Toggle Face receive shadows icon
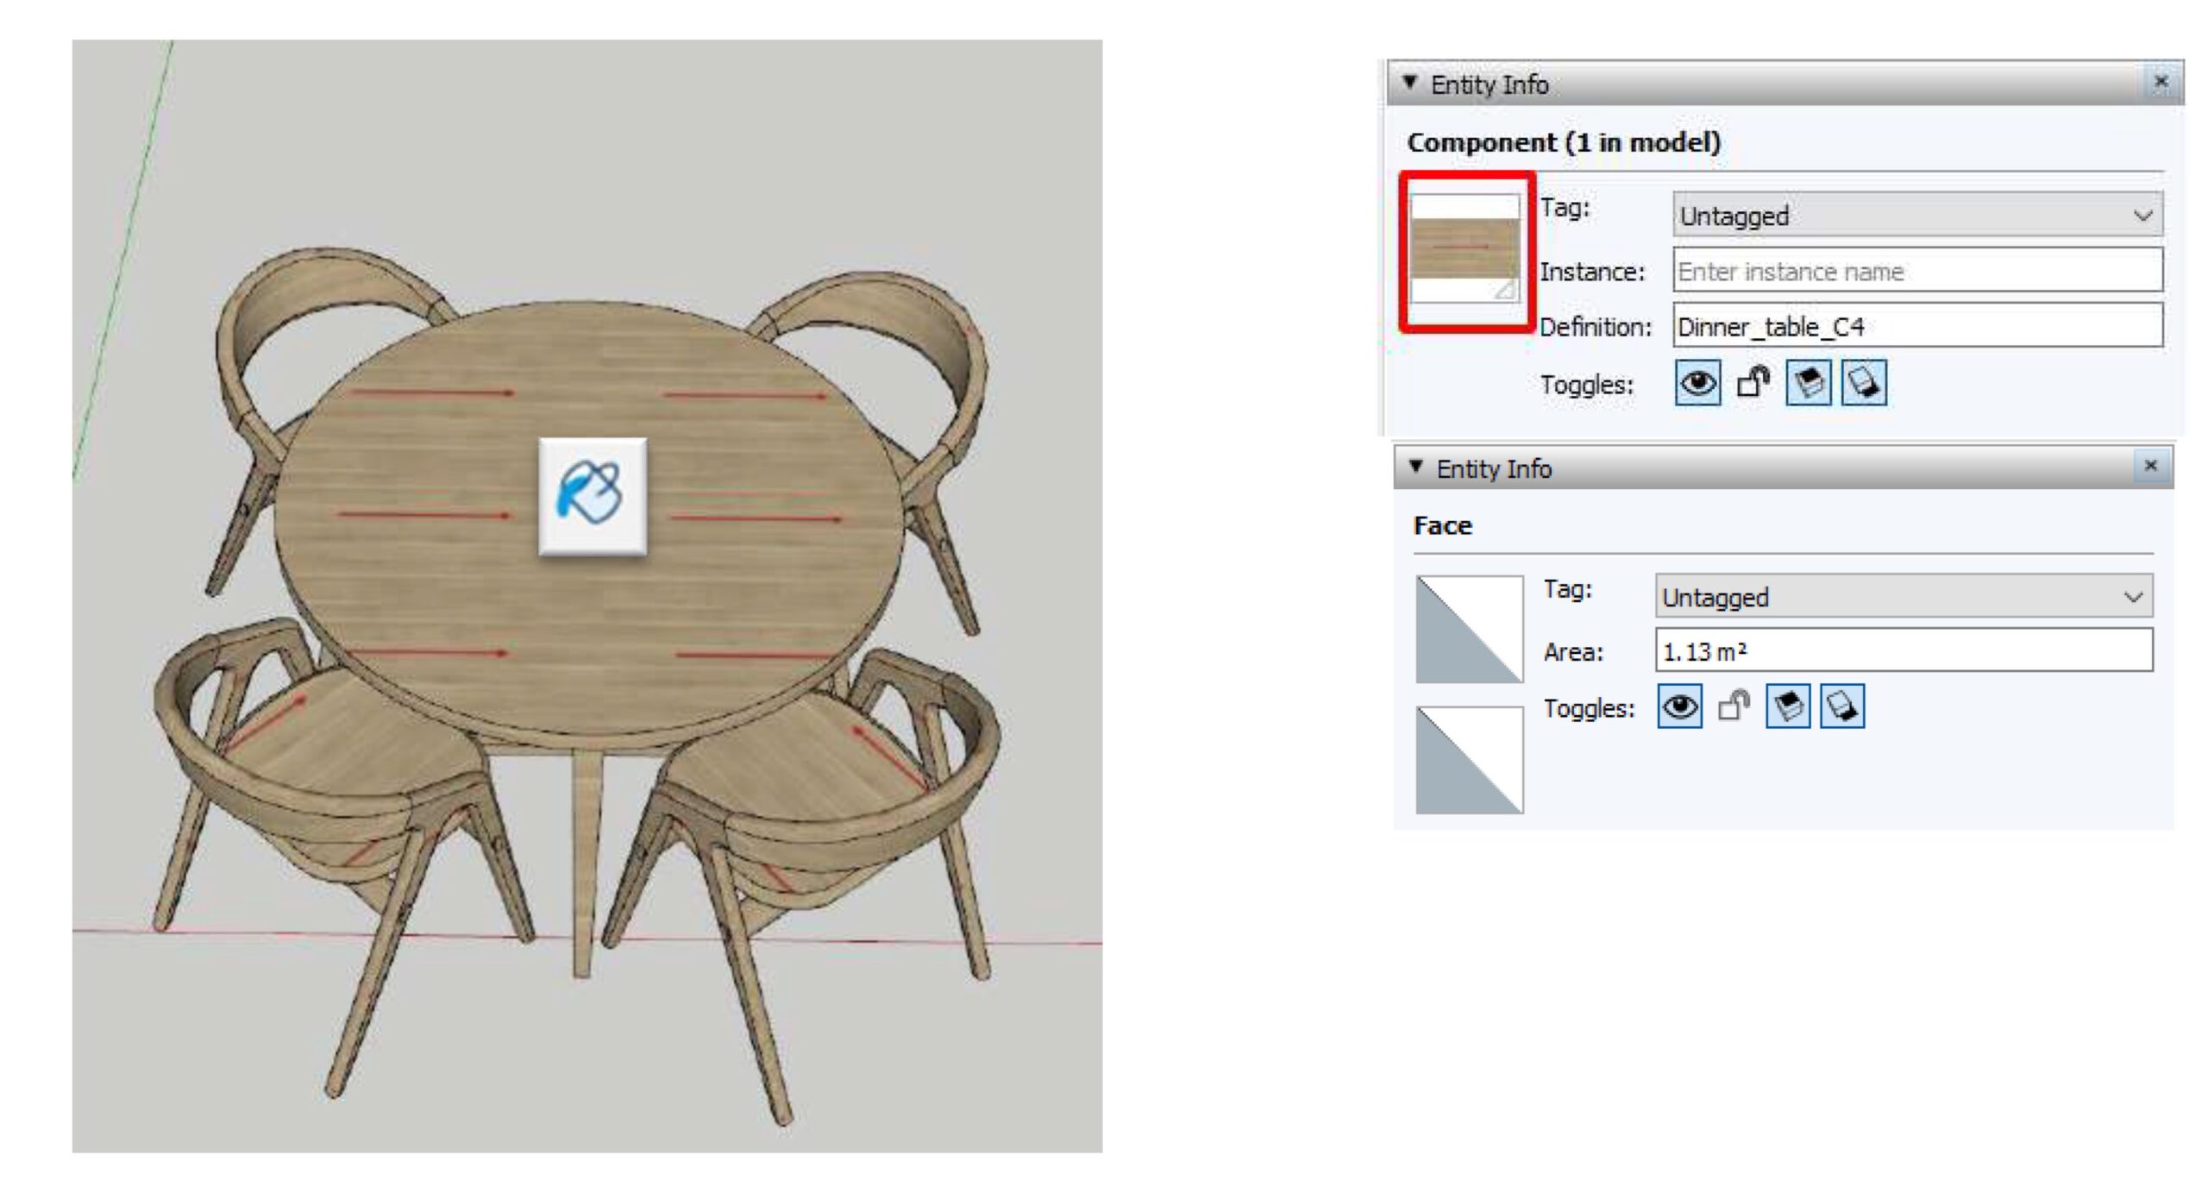Screen dimensions: 2208x1199 (1788, 707)
